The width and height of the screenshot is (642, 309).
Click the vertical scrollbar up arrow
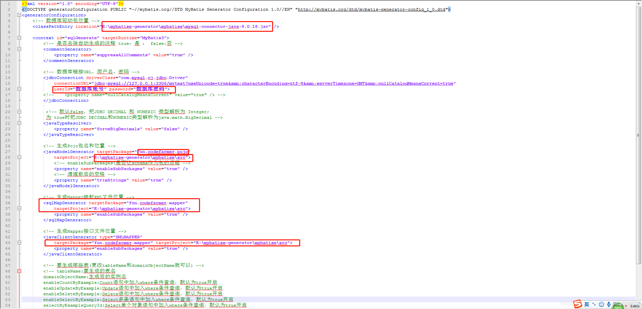pyautogui.click(x=639, y=3)
